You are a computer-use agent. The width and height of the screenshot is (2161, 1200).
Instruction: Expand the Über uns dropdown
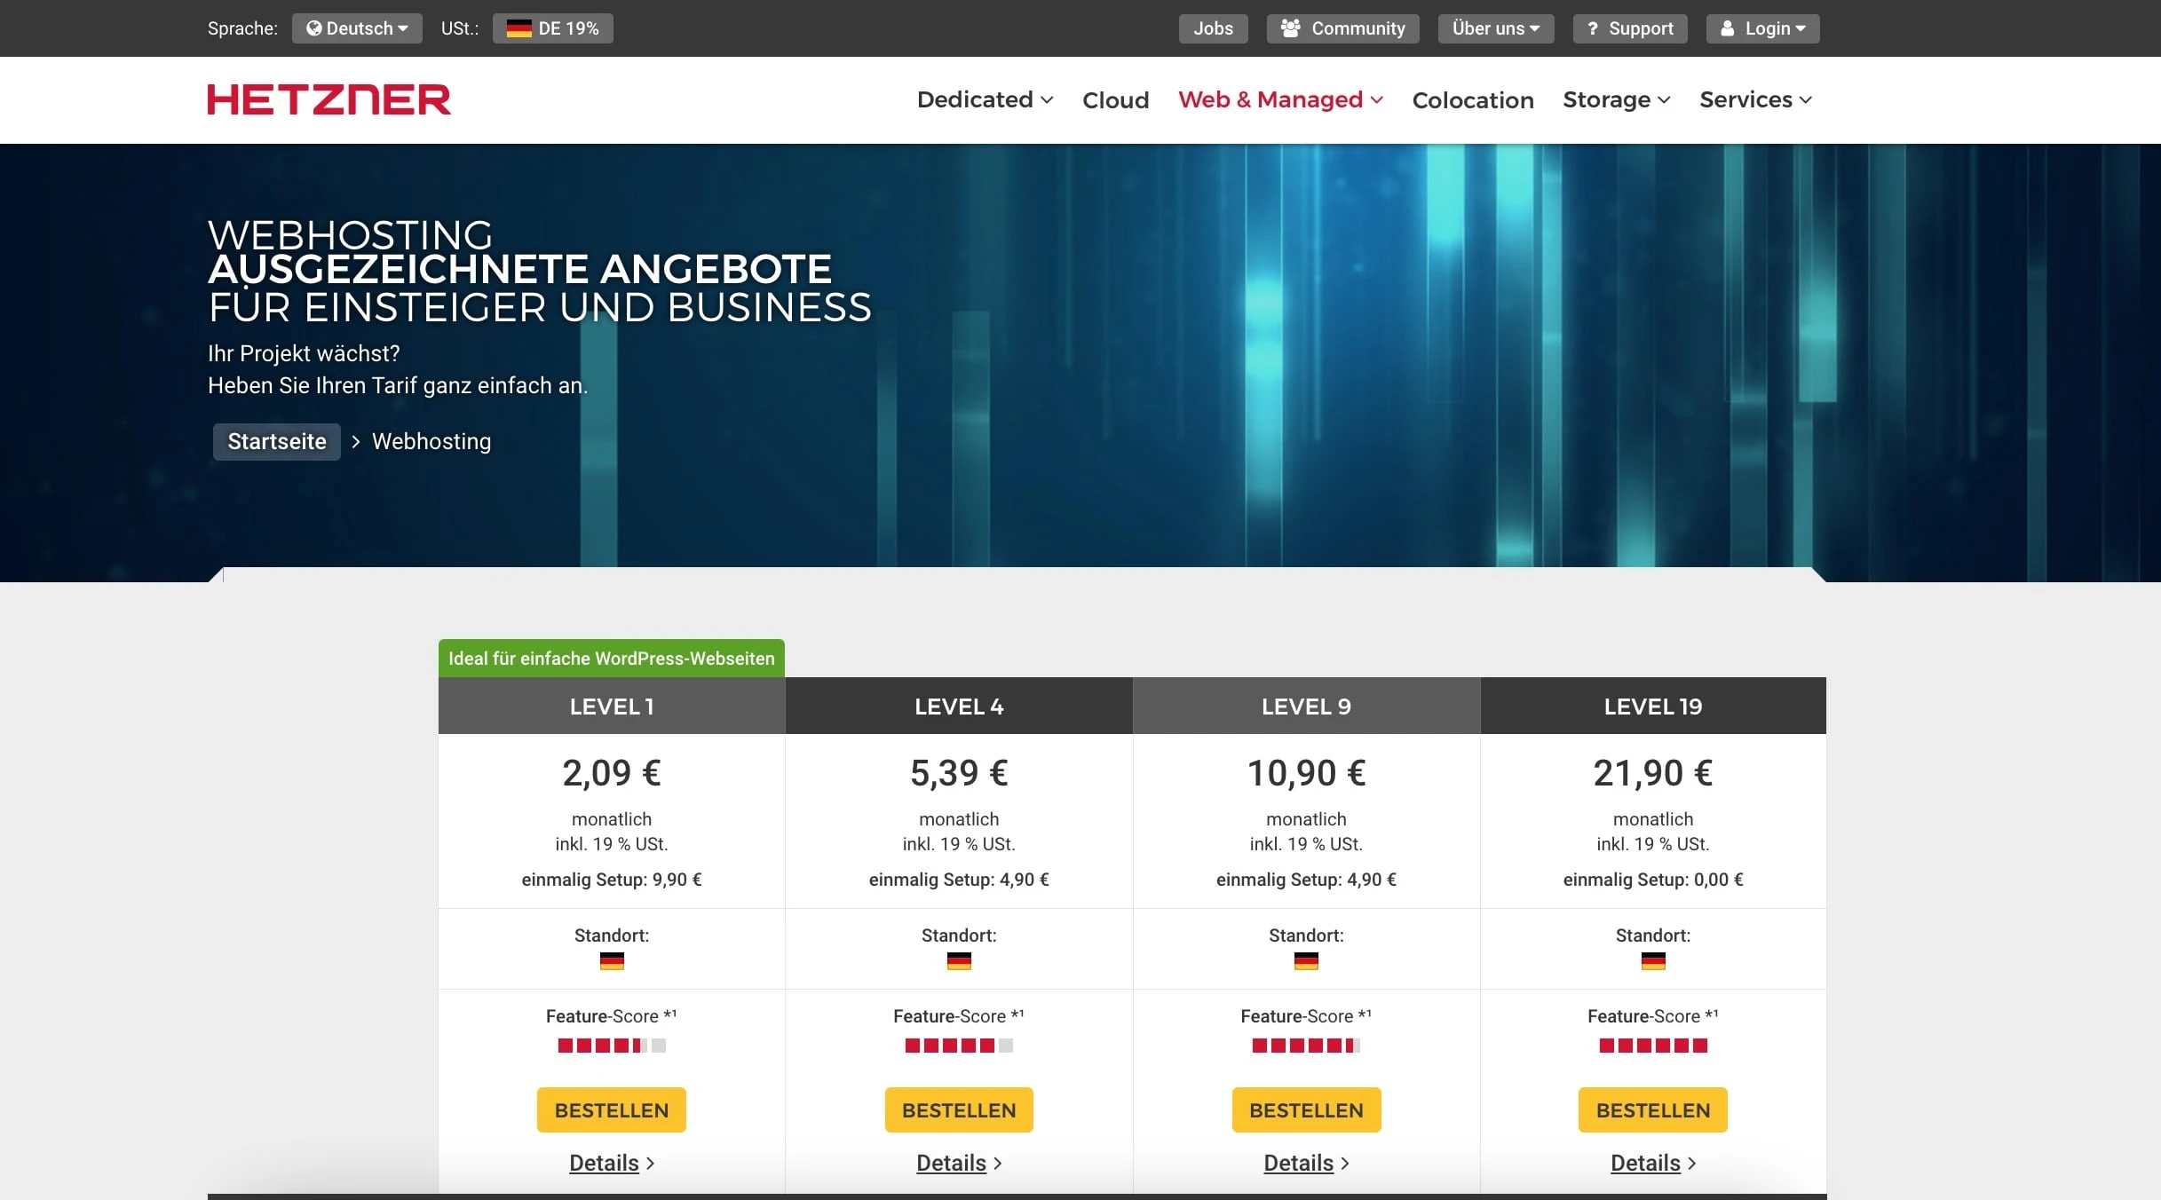[1495, 28]
